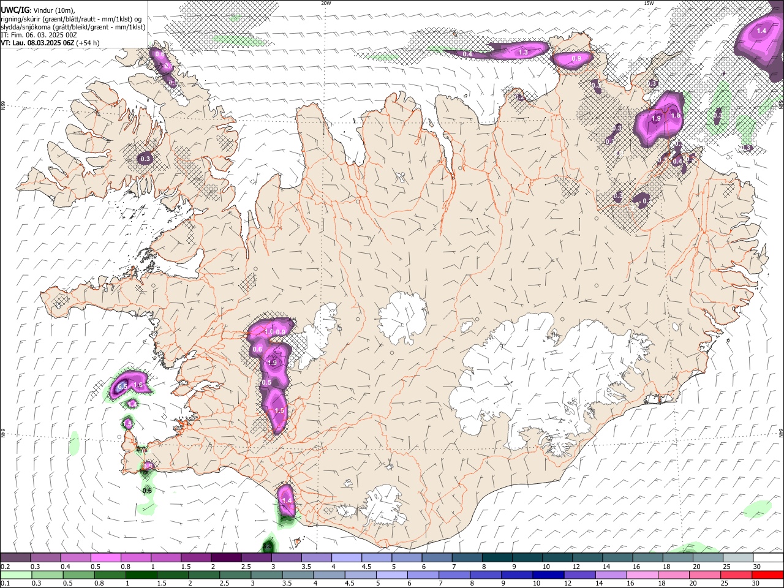Click the 1.4 value on the south coast snow cell

[x=286, y=500]
